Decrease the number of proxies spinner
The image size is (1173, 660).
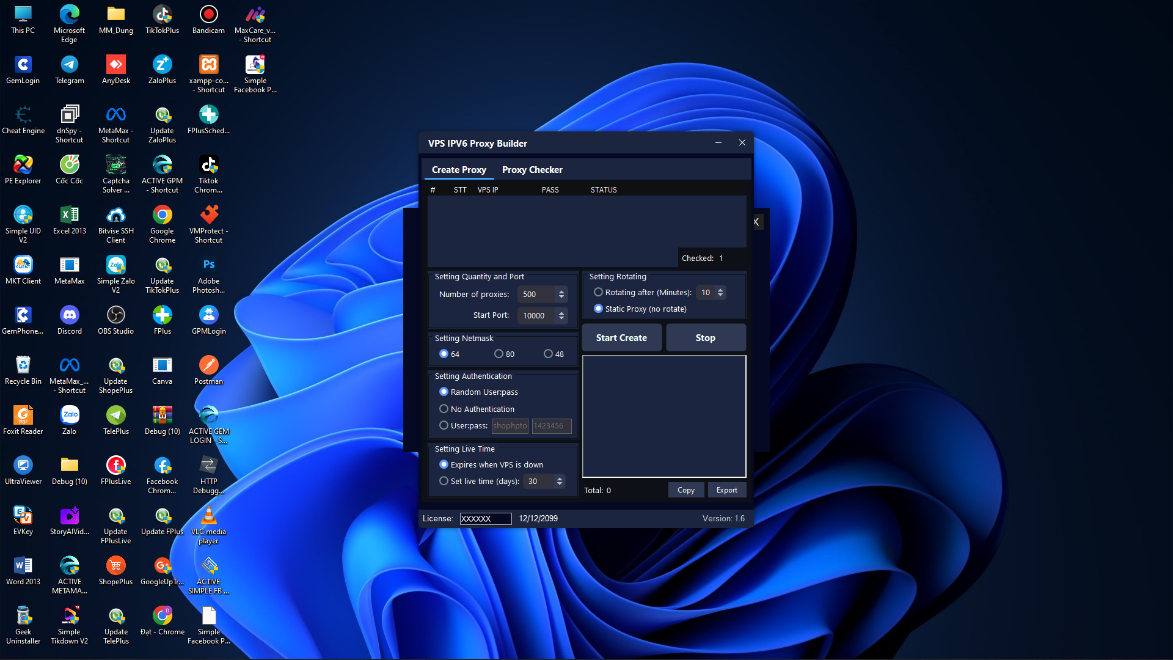(x=561, y=298)
